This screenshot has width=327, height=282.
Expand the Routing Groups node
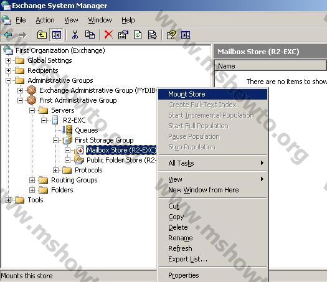[x=32, y=180]
